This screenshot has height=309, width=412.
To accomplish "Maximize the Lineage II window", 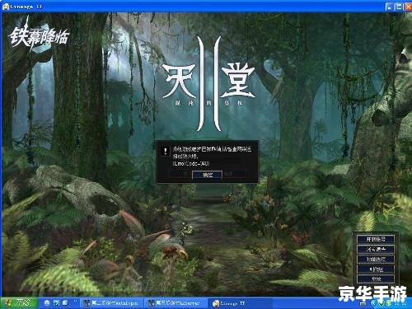I will (399, 7).
